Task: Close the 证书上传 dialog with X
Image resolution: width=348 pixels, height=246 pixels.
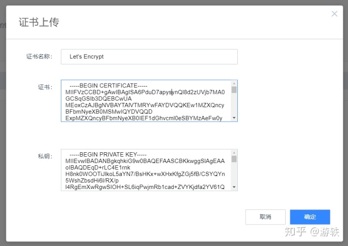Action: point(334,14)
